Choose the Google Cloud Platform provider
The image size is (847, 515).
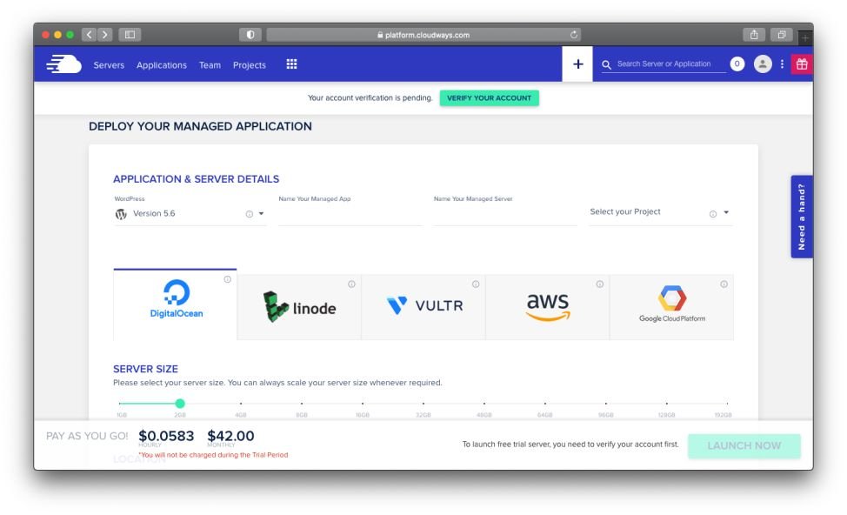(671, 307)
